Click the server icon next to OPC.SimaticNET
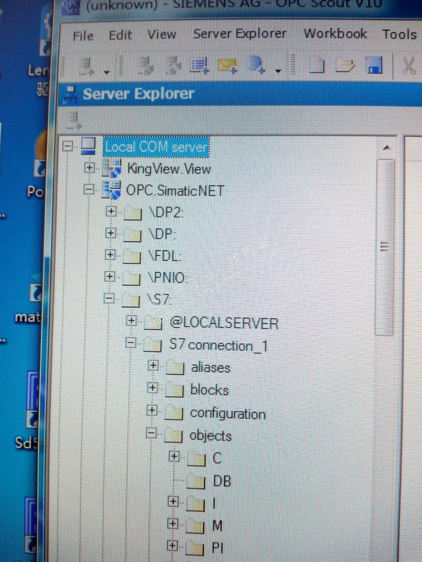422x562 pixels. pos(111,190)
